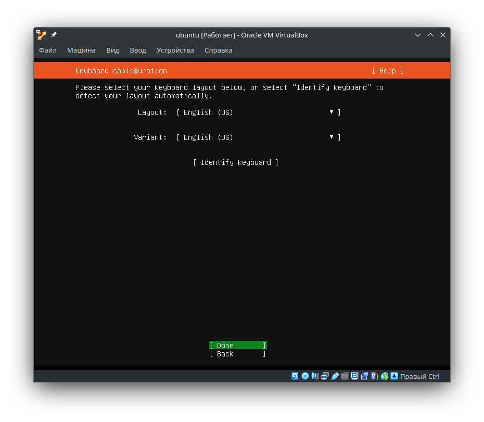
Task: Click the recording status icon
Action: [364, 376]
